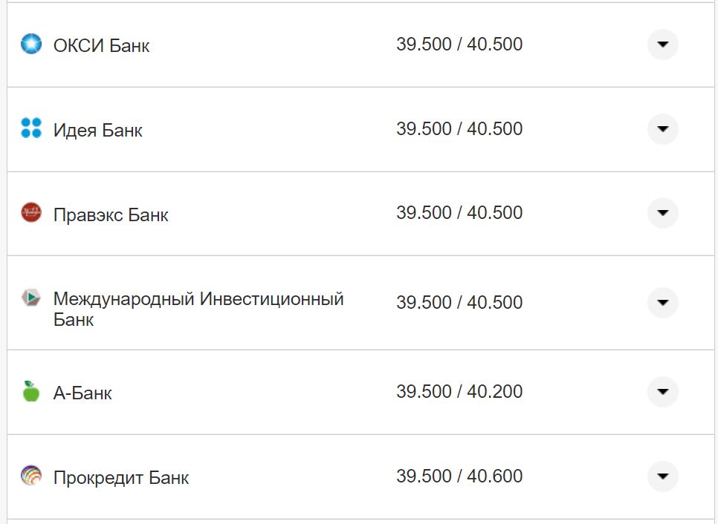Click the green apple А-Банк logo

[x=30, y=391]
